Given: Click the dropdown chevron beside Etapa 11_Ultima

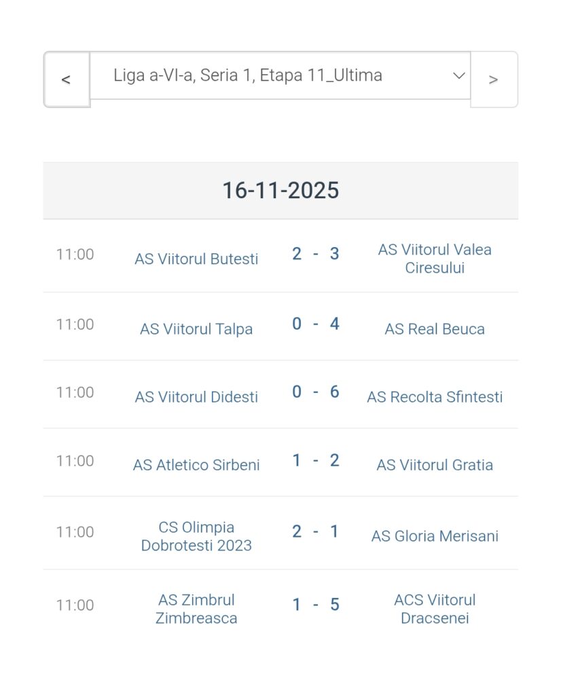Looking at the screenshot, I should (459, 75).
